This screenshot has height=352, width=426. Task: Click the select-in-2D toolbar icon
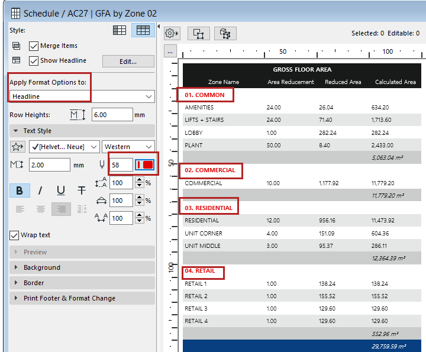pyautogui.click(x=199, y=34)
